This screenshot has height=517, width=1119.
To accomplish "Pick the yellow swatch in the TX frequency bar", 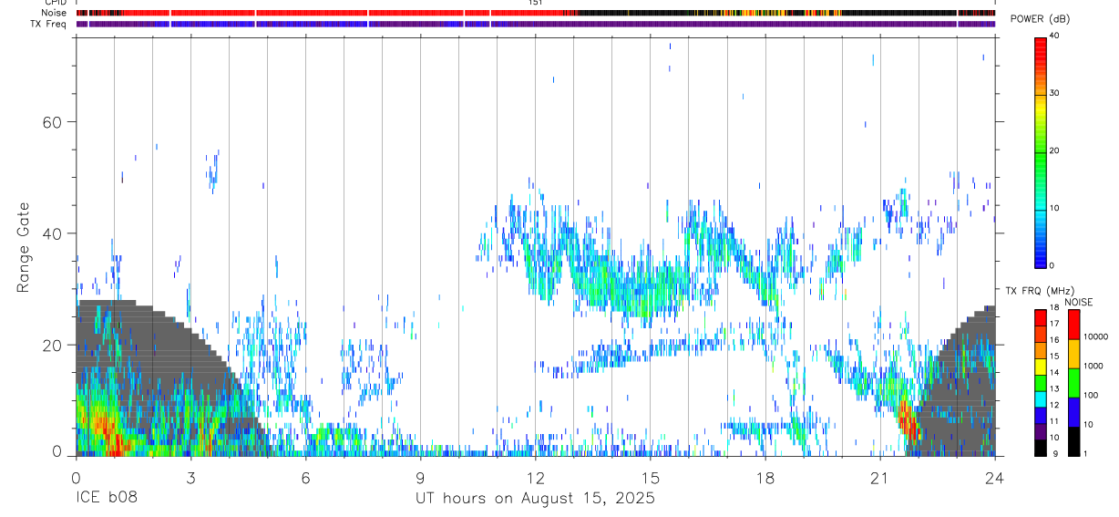I will (x=1040, y=367).
